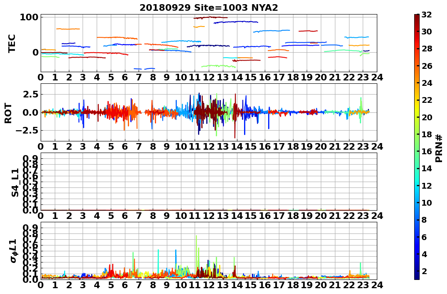The width and height of the screenshot is (447, 294).
Task: Click the colorbar tick label 12
Action: tap(427, 185)
